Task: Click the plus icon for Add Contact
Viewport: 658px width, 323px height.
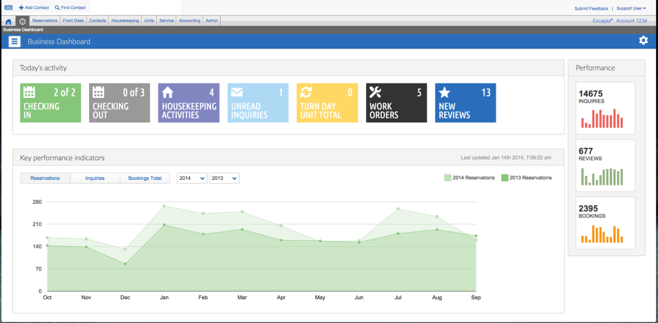Action: click(x=21, y=8)
